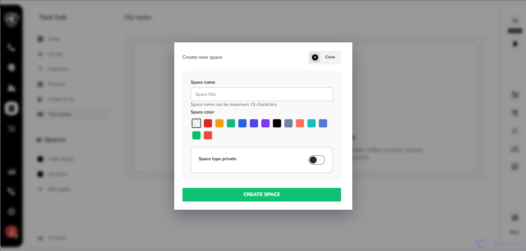526x251 pixels.
Task: Select the slate gray-blue swatch
Action: 288,123
